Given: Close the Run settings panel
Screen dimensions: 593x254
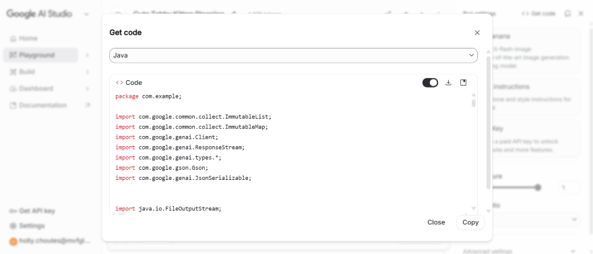Looking at the screenshot, I should (582, 13).
